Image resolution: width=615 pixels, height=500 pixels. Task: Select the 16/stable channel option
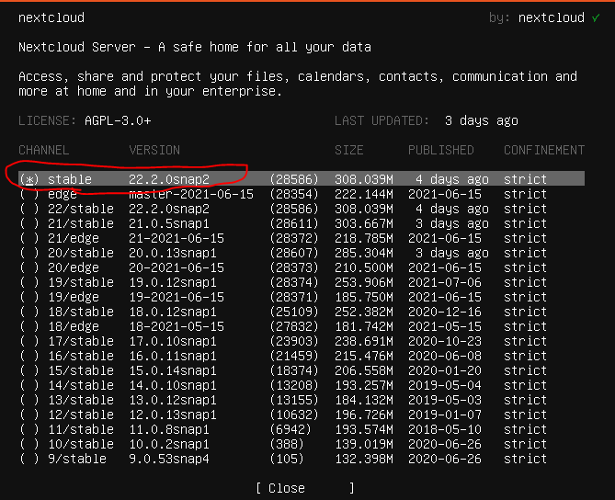tap(29, 356)
